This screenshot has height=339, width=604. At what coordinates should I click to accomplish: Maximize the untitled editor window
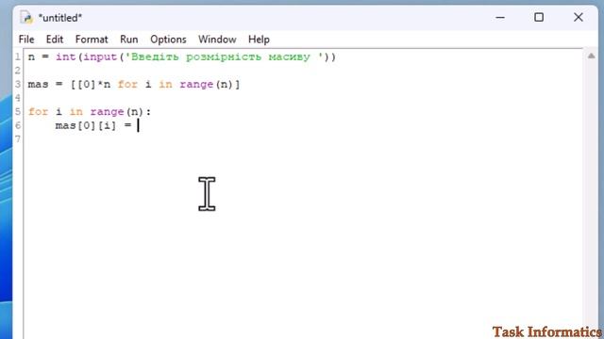tap(539, 17)
